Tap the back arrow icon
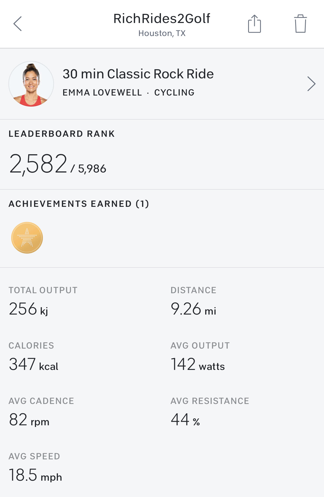324x497 pixels. click(17, 24)
